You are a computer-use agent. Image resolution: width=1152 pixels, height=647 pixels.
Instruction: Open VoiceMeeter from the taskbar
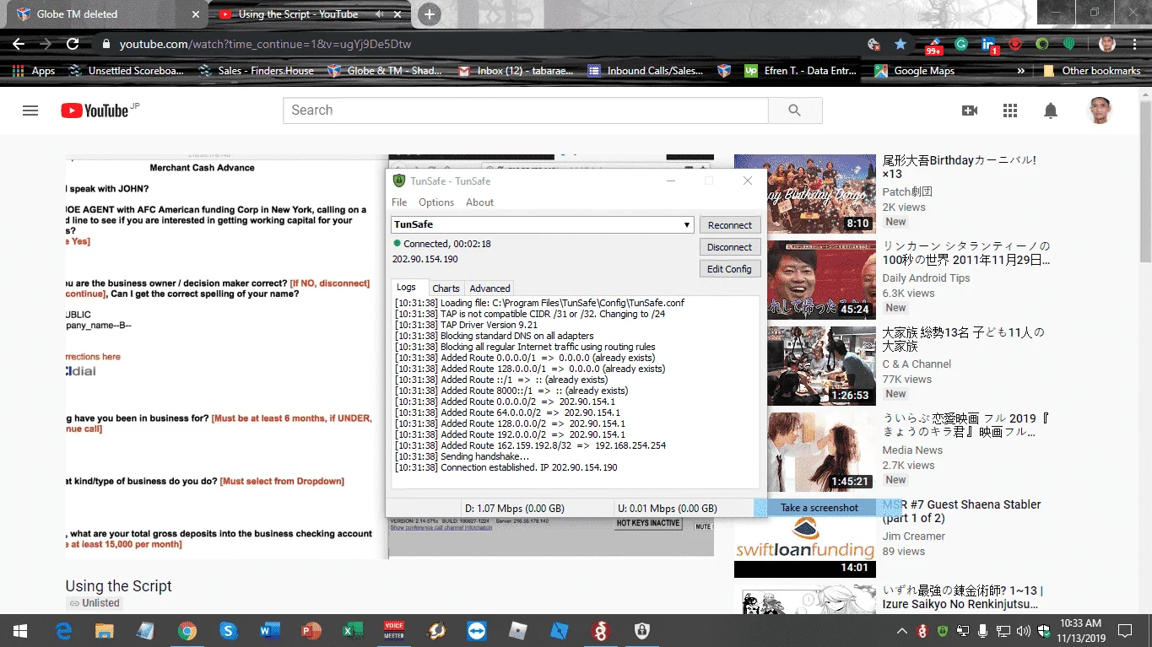[394, 630]
